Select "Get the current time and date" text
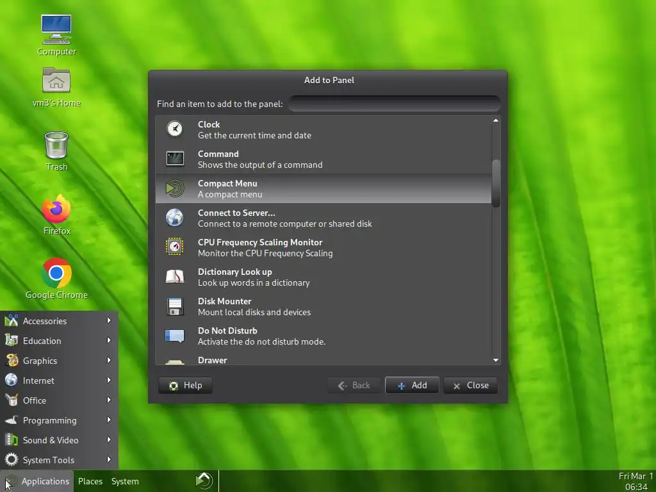Screen dimensions: 656x492 254,136
